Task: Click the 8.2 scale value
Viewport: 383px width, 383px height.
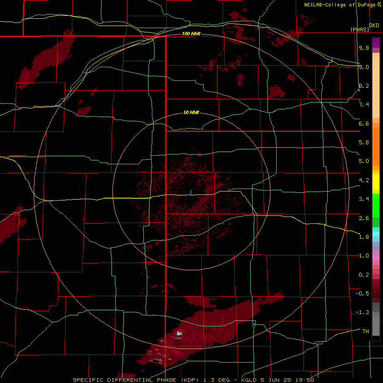Action: coord(364,86)
